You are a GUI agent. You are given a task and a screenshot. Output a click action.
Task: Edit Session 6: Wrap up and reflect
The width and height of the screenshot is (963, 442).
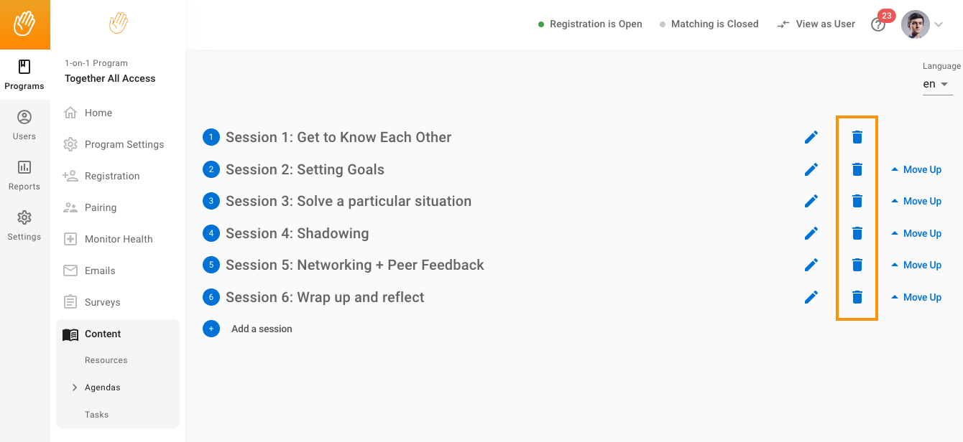(x=811, y=297)
